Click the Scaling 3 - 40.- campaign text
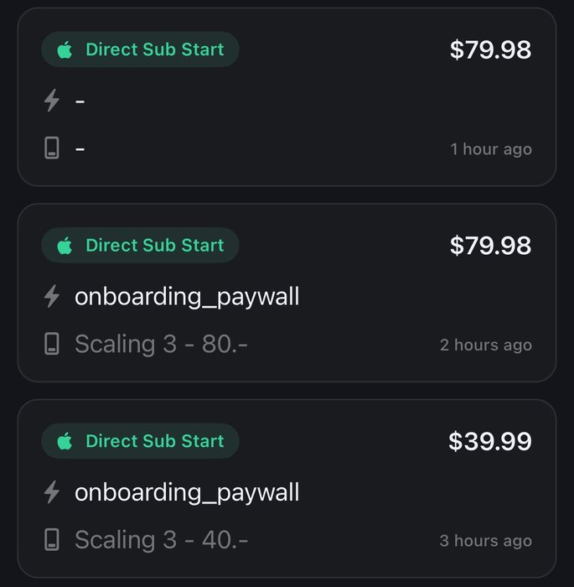 (x=161, y=540)
